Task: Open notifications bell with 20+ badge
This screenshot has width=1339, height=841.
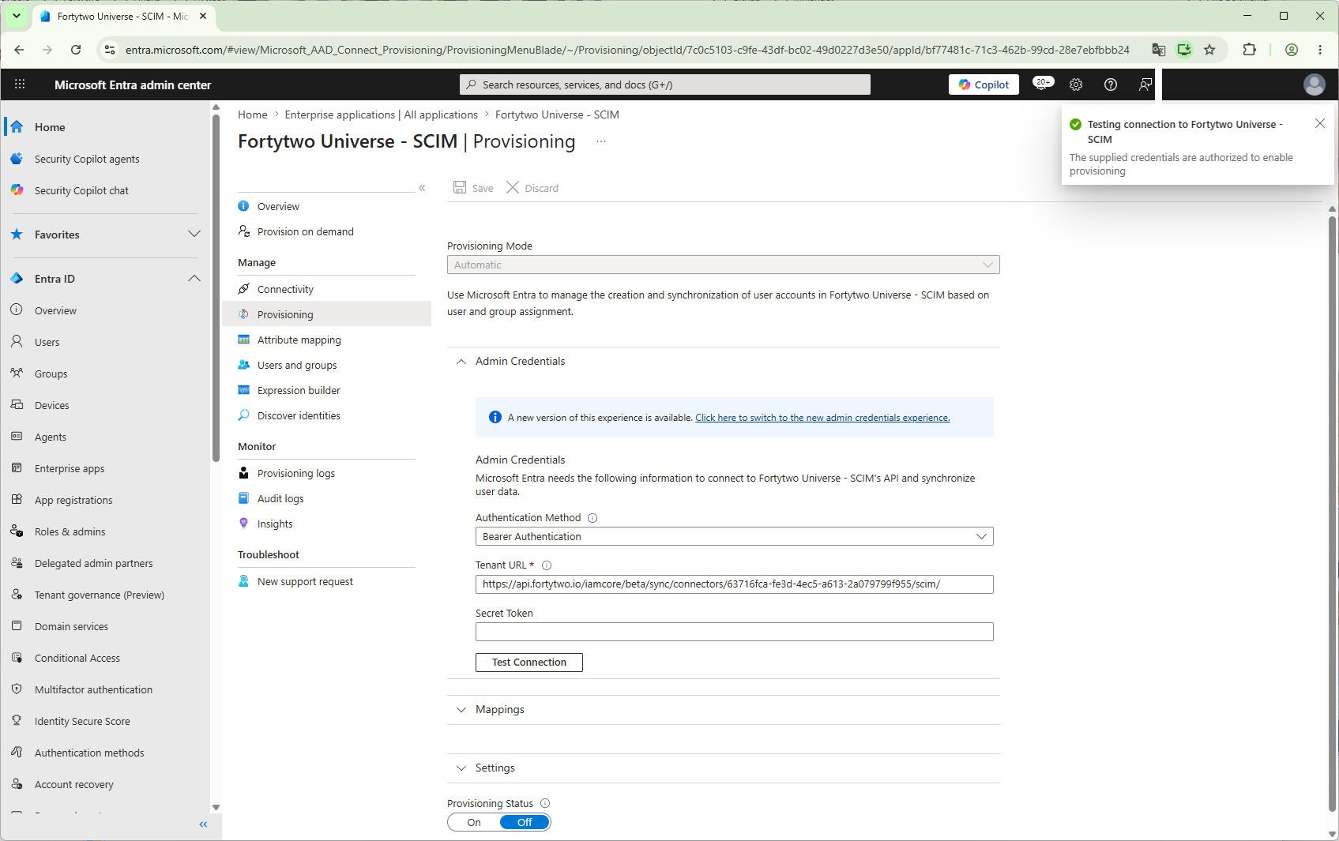Action: (1043, 84)
